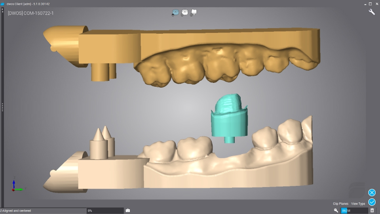The height and width of the screenshot is (214, 380).
Task: Open the Clip Planes menu
Action: pos(340,204)
